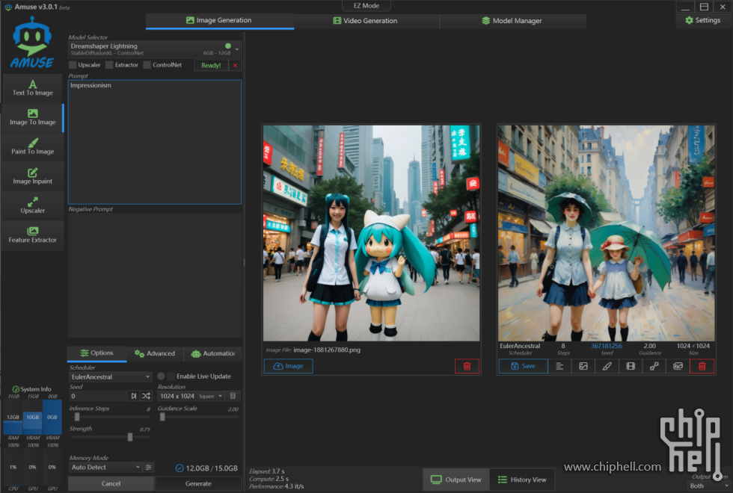
Task: Click the seed value 367181256
Action: (607, 346)
